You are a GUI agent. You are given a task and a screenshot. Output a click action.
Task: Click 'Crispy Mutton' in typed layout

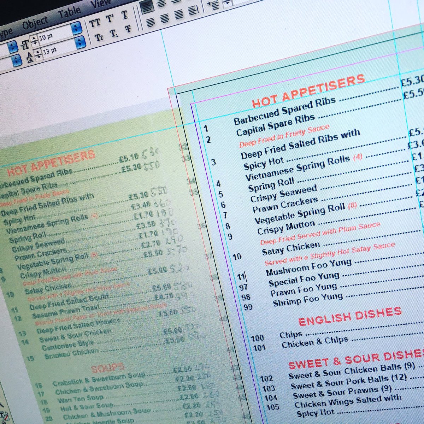[286, 227]
